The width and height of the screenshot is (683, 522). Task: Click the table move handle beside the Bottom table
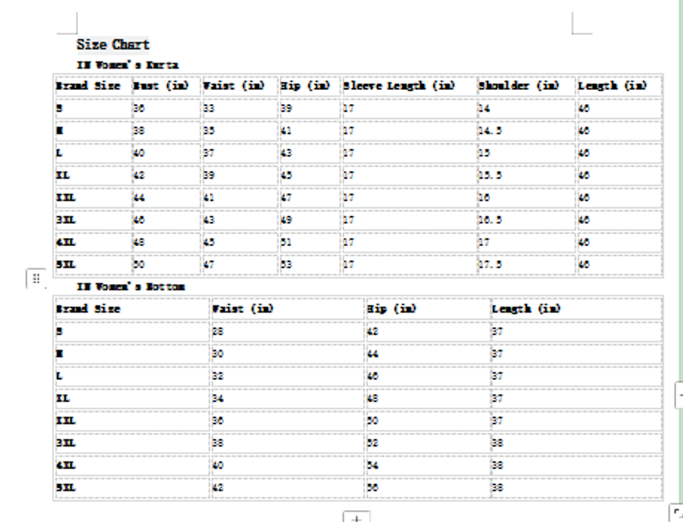pos(36,278)
